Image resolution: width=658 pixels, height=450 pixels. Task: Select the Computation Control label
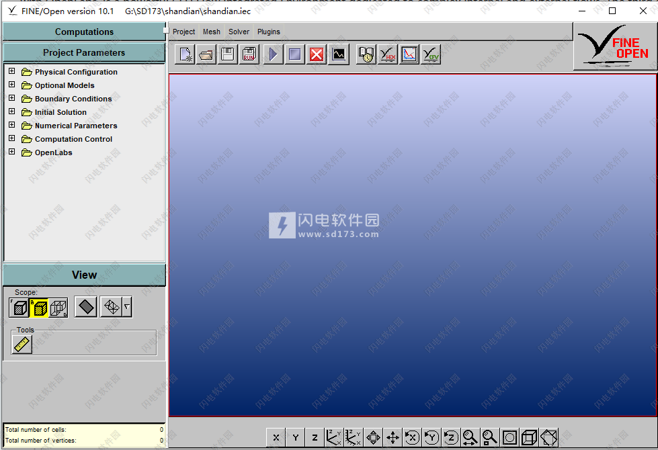[73, 139]
